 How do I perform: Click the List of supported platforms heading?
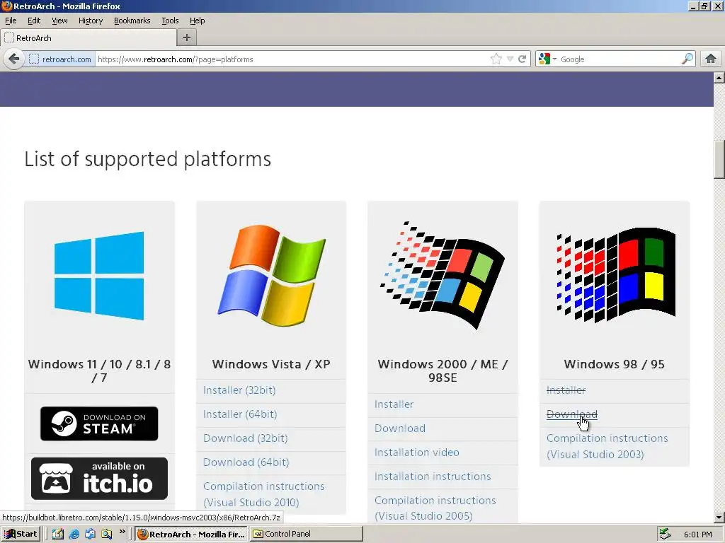(148, 159)
